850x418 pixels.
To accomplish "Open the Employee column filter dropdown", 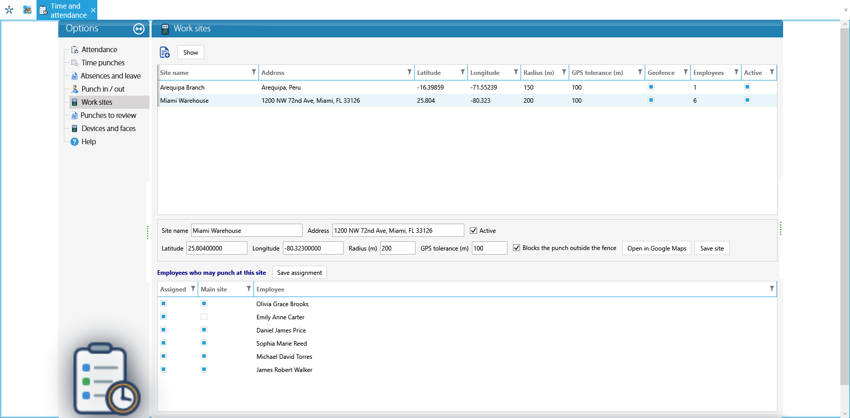I will 772,289.
